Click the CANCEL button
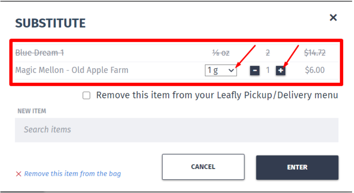Image resolution: width=354 pixels, height=193 pixels. (203, 167)
